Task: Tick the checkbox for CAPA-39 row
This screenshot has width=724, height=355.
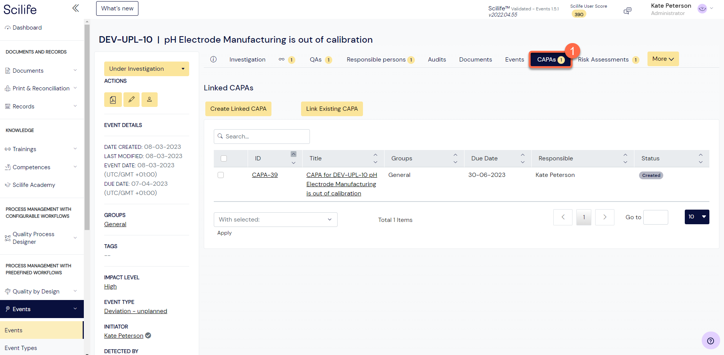Action: (x=221, y=175)
